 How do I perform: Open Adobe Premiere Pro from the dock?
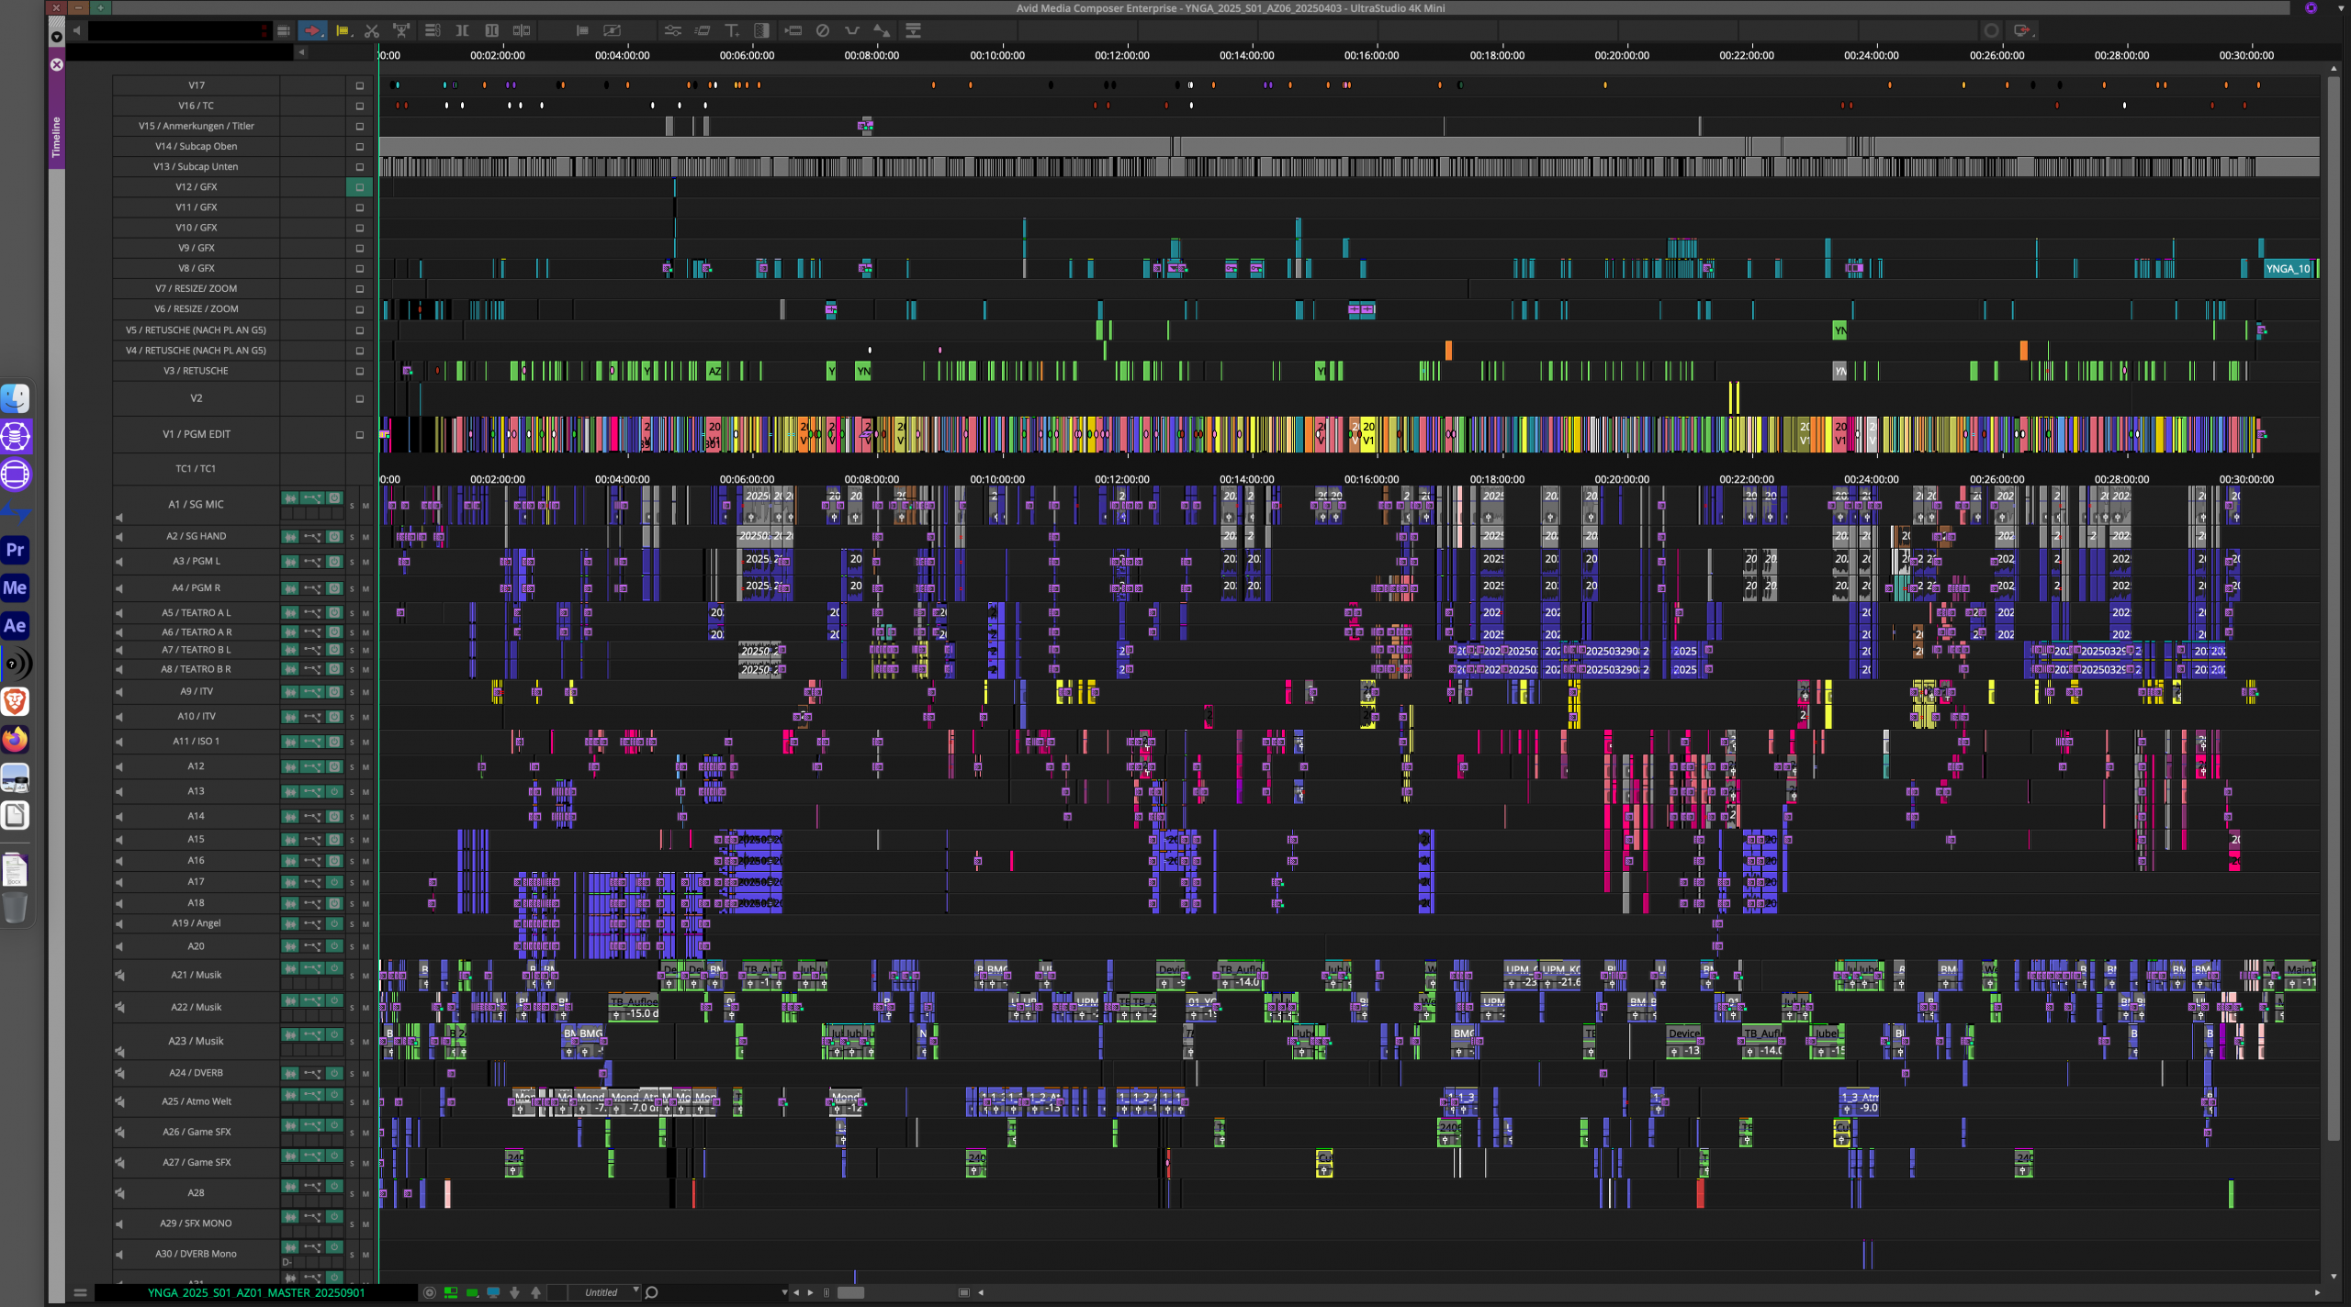point(16,550)
